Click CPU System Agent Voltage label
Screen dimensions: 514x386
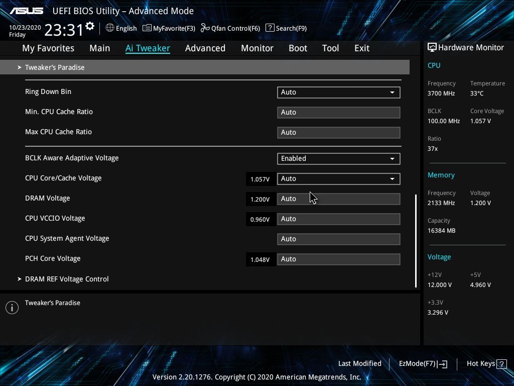67,238
